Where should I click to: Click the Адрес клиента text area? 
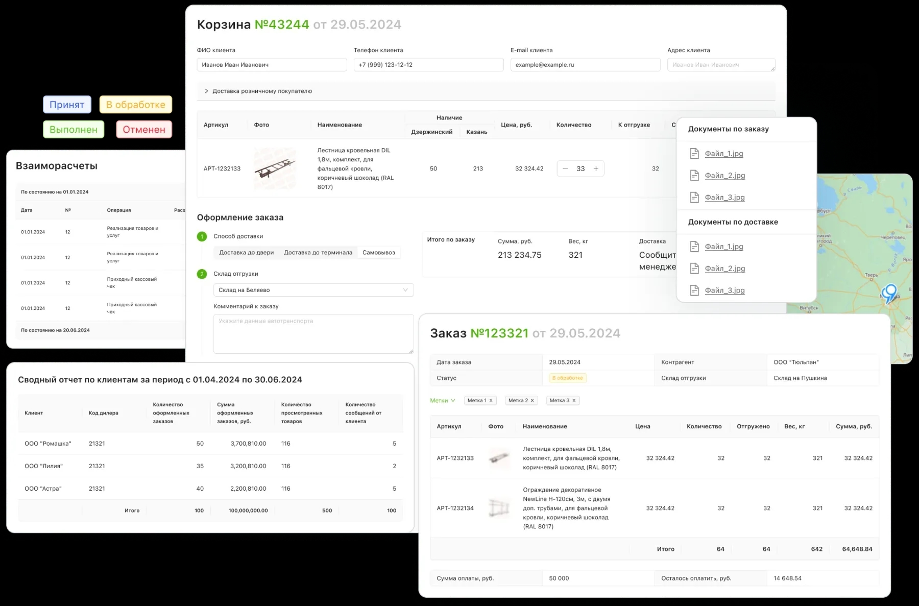pos(721,65)
